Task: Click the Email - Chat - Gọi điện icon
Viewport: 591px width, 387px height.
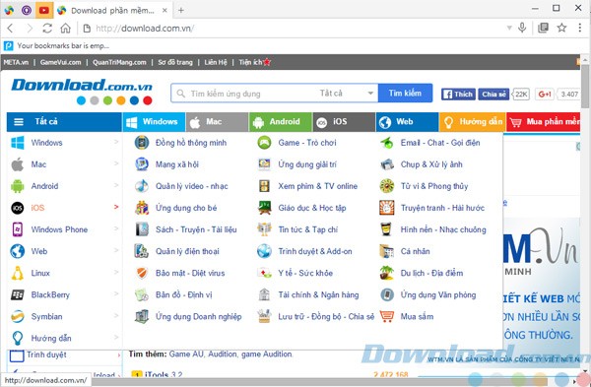Action: pyautogui.click(x=387, y=143)
